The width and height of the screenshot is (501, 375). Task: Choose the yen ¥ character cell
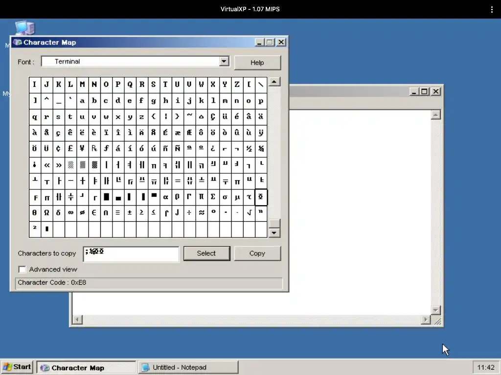82,148
